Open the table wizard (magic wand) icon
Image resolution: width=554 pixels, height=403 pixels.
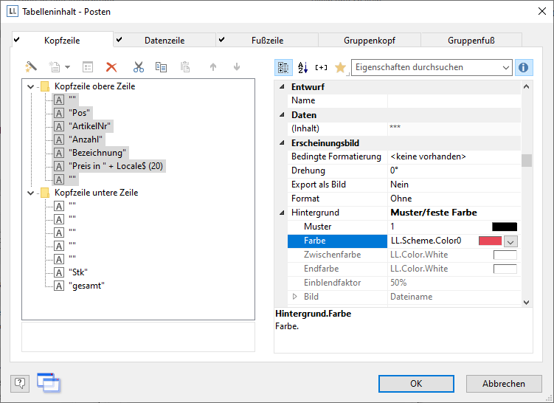(x=31, y=67)
